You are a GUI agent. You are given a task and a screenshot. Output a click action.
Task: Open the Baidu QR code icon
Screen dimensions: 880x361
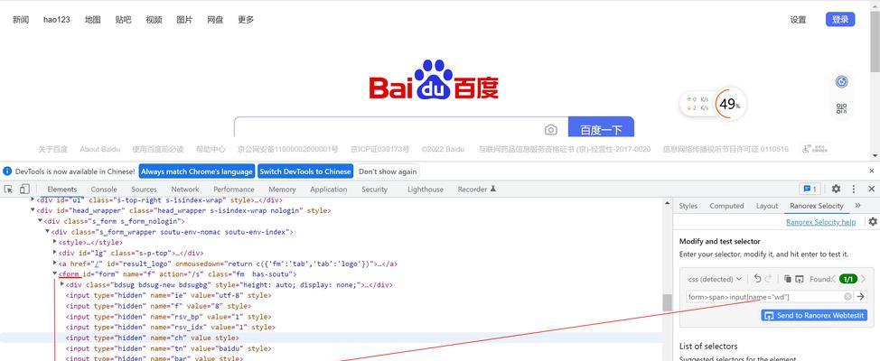841,108
